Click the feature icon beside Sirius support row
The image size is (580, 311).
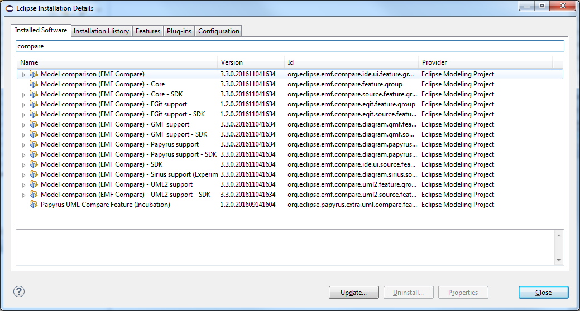click(x=33, y=174)
